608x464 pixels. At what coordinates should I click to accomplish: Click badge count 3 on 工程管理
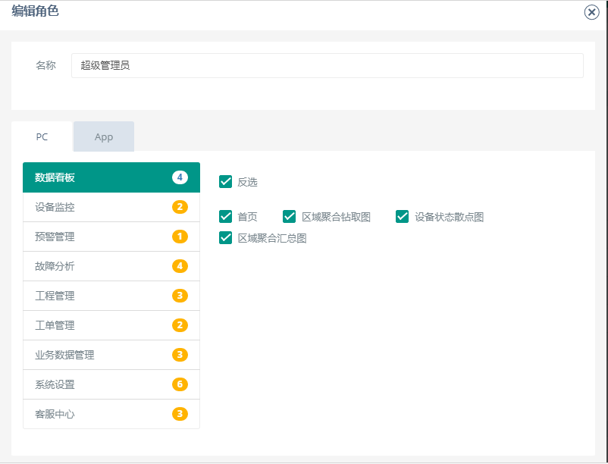(180, 296)
